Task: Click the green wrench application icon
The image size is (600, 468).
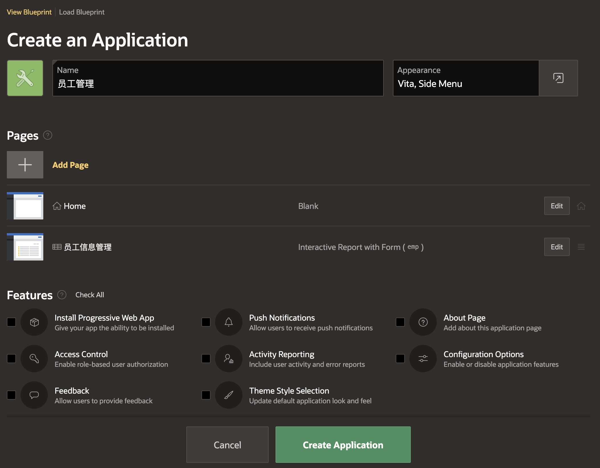Action: coord(25,78)
